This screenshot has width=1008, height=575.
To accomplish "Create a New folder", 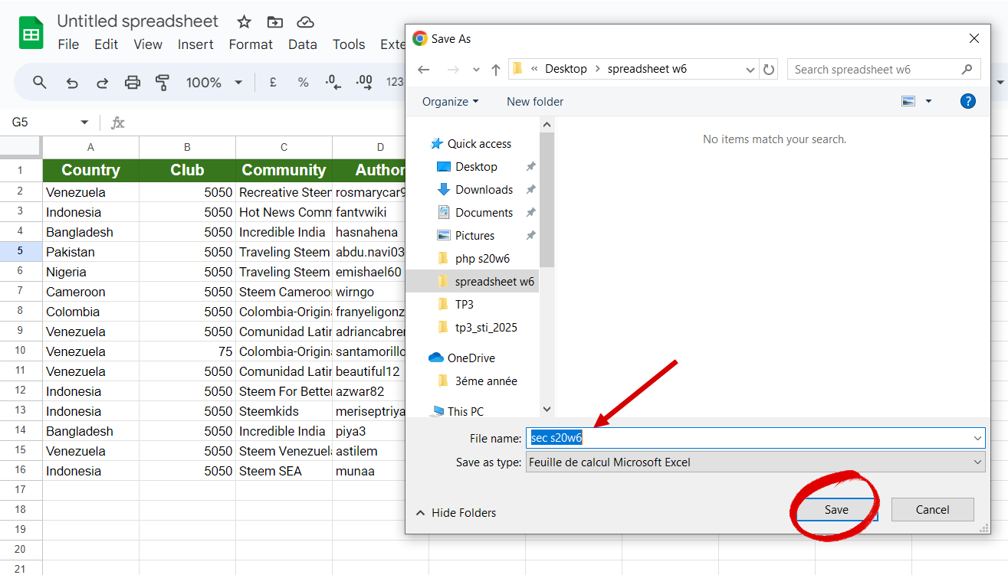I will pos(535,101).
